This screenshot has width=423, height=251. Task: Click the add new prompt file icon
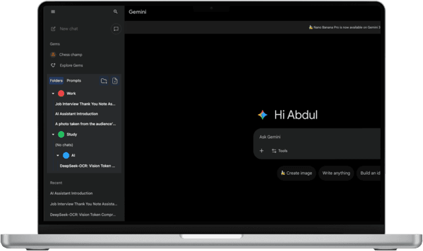(114, 81)
